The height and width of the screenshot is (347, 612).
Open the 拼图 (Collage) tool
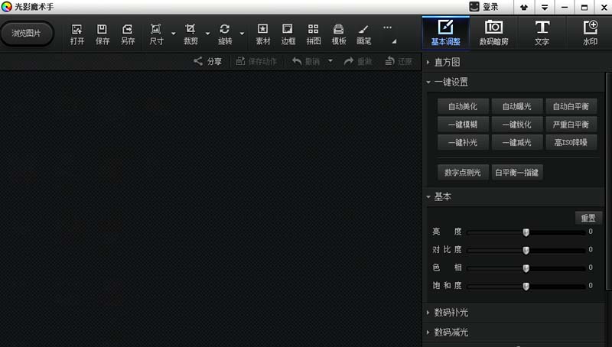(314, 34)
